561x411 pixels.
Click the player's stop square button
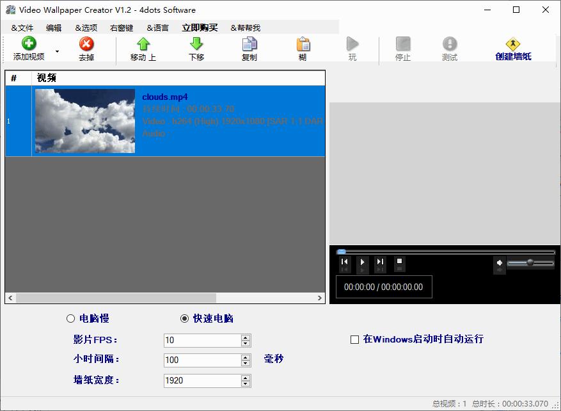(400, 261)
